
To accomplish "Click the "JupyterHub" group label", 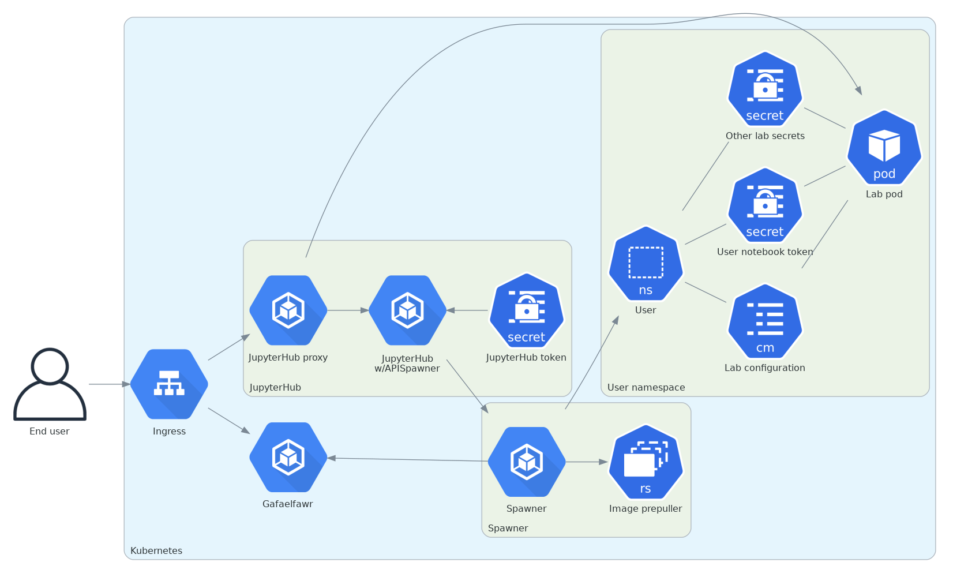I will point(275,388).
